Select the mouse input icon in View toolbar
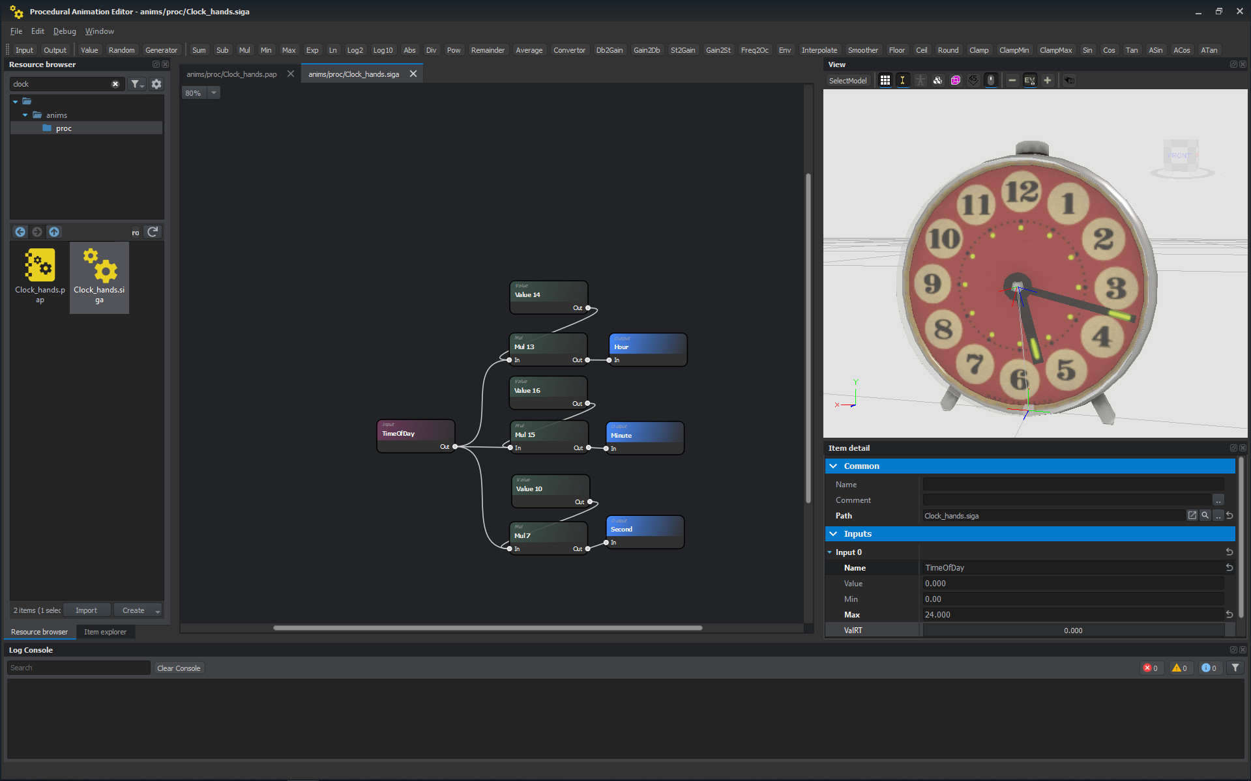The image size is (1251, 781). (x=991, y=80)
